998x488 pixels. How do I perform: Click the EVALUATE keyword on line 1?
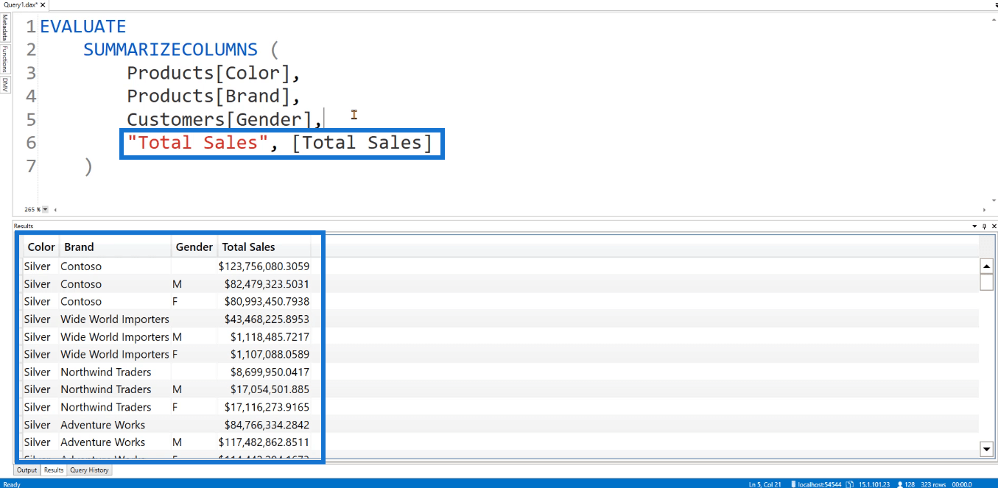[x=83, y=26]
